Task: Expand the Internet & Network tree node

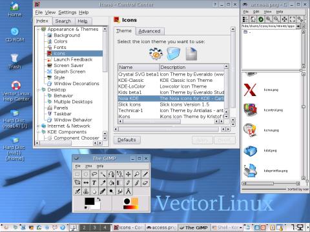Action: 38,126
